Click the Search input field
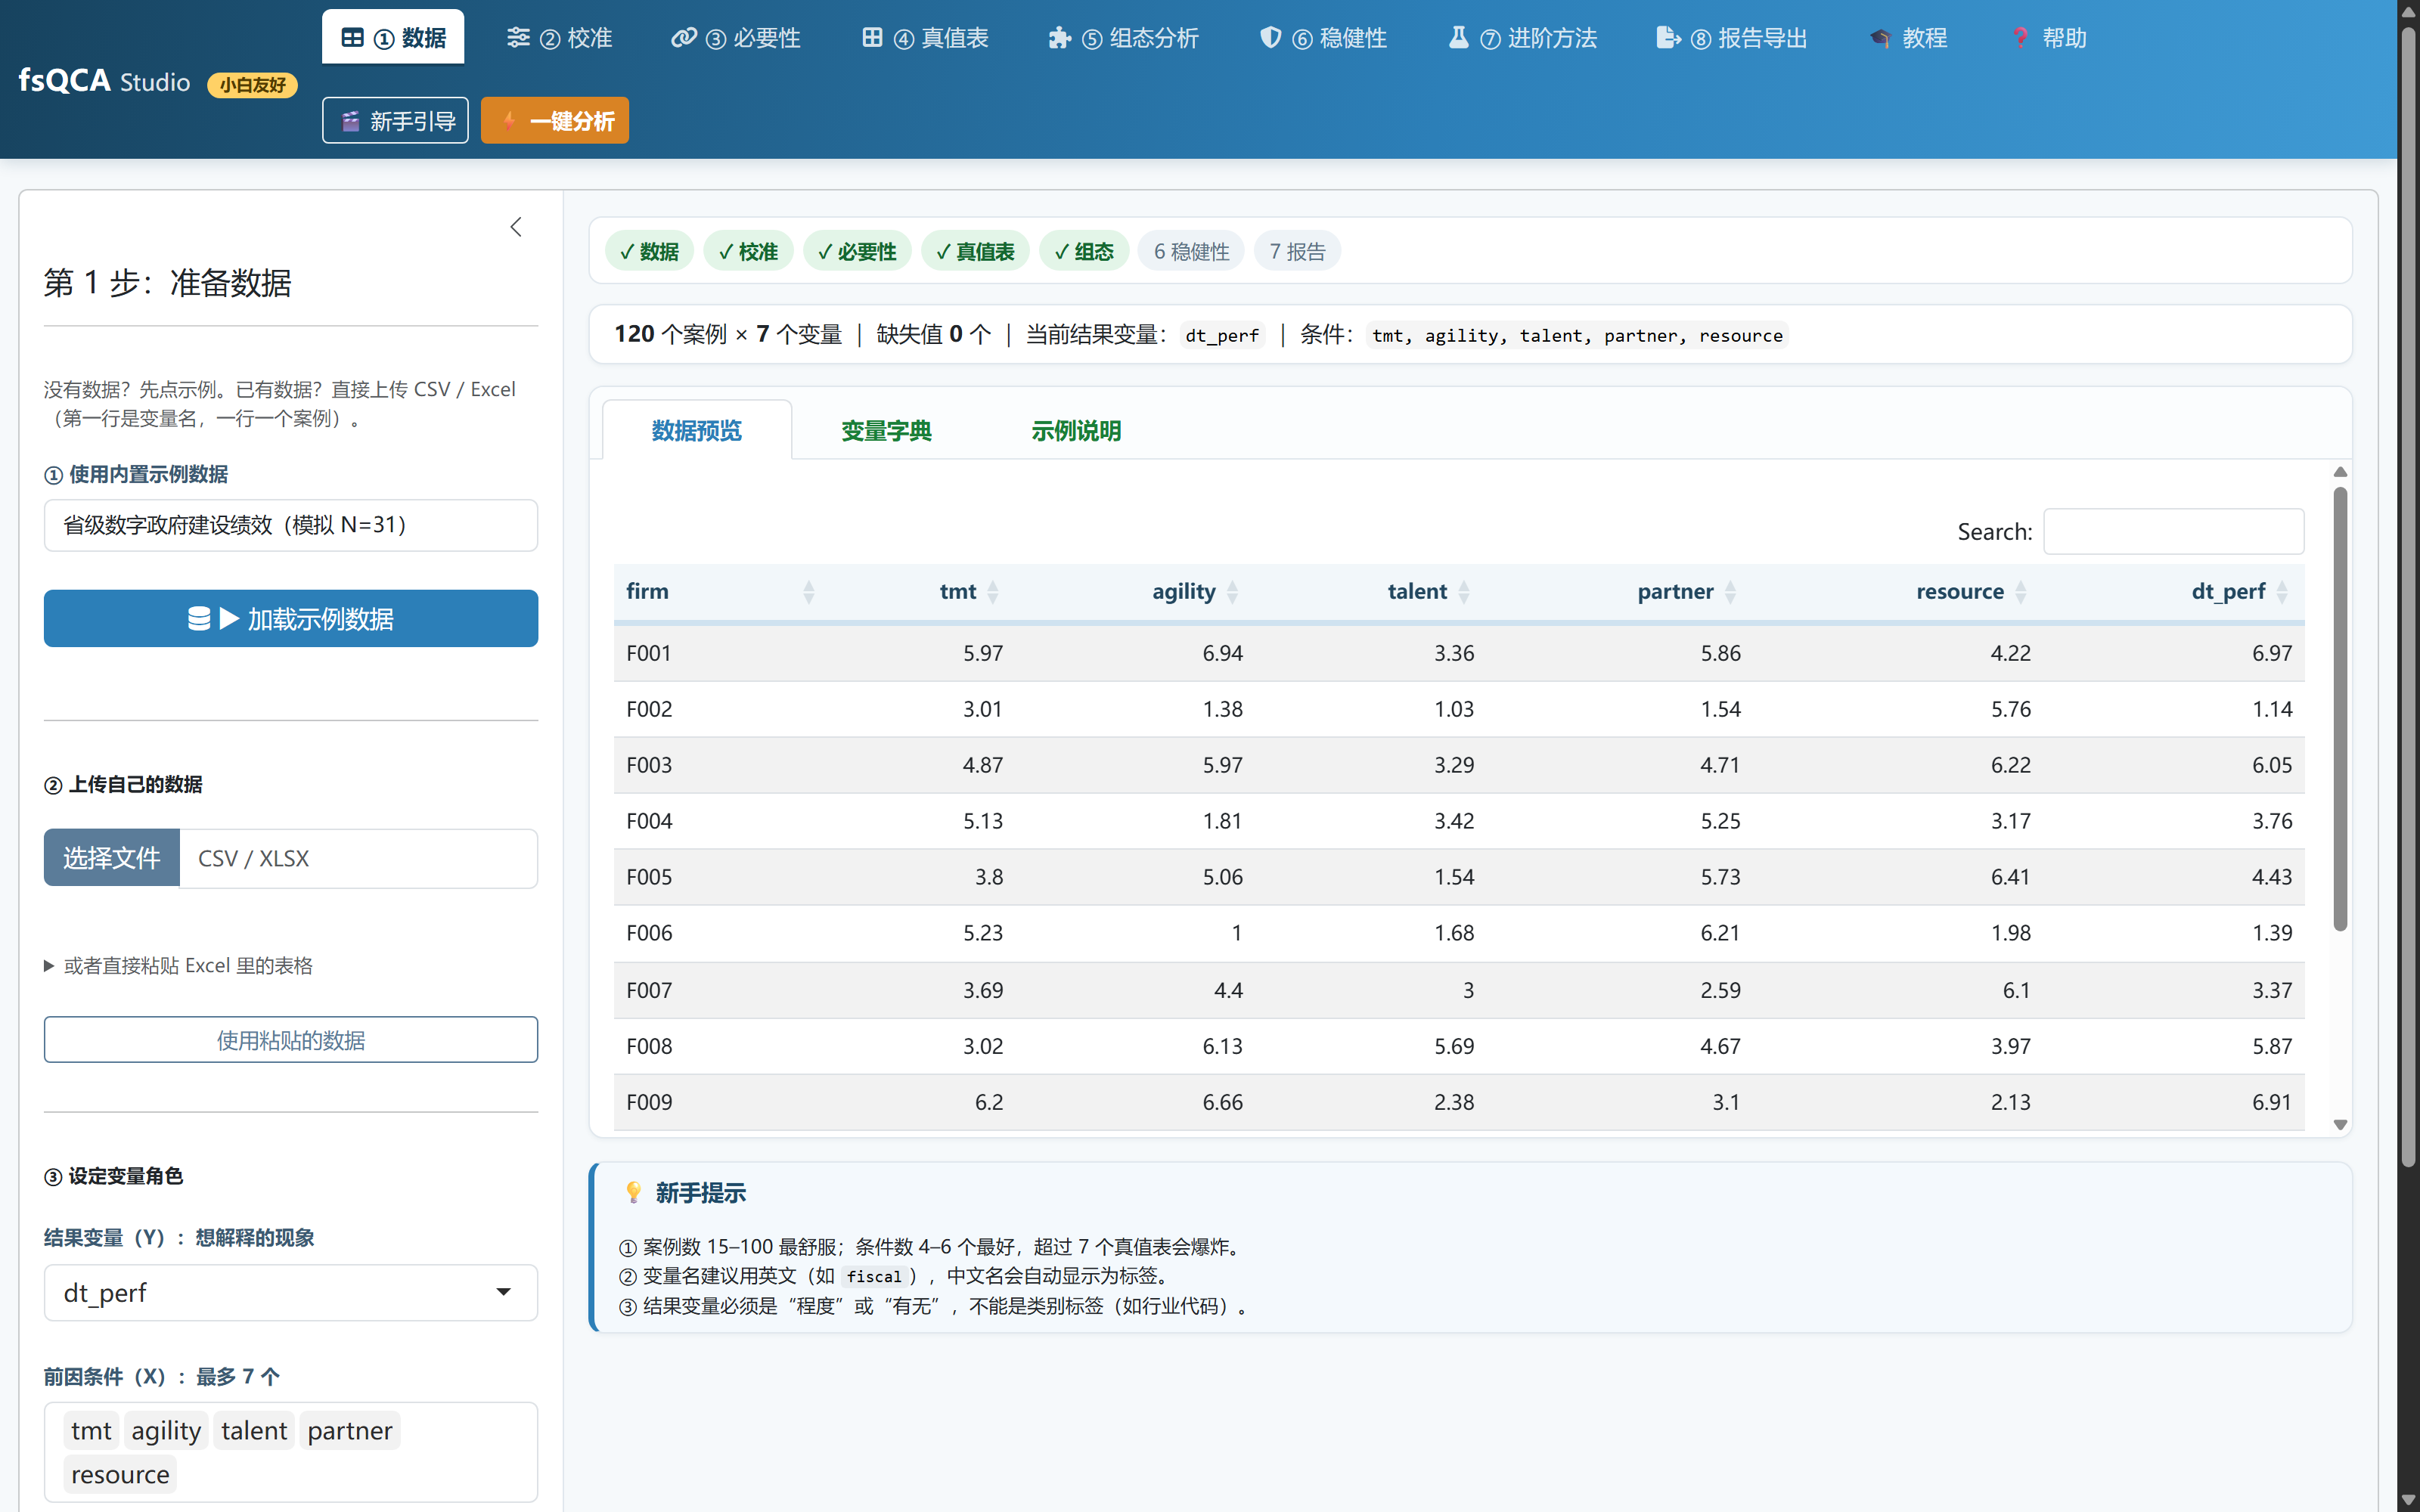2420x1512 pixels. (x=2174, y=531)
